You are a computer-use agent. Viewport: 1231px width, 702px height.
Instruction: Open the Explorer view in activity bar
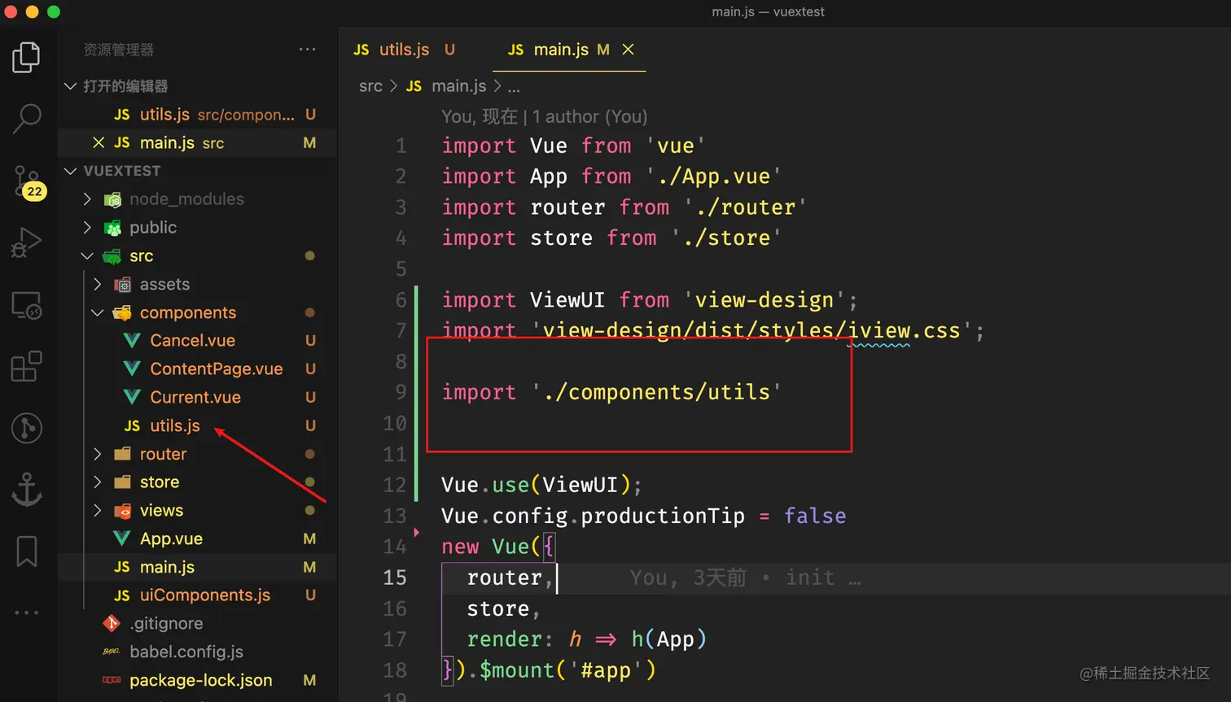pos(26,57)
